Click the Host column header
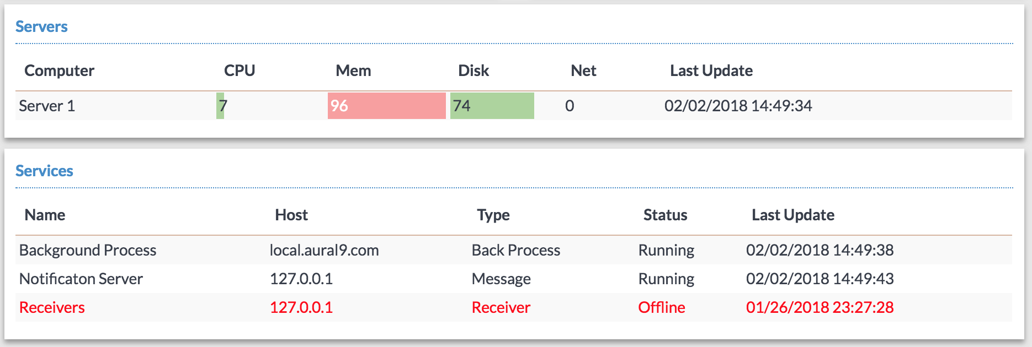Viewport: 1032px width, 347px height. [x=291, y=215]
